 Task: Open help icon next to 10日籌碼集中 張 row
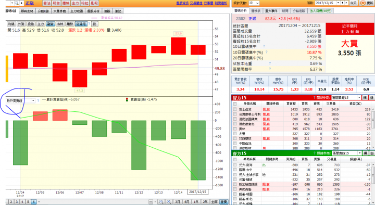[264, 46]
